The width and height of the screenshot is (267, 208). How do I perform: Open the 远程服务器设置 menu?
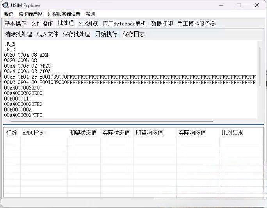(x=64, y=14)
